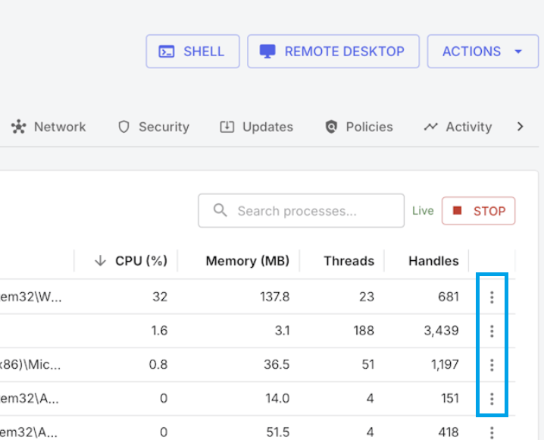Sort processes by Memory (MB) column
Image resolution: width=544 pixels, height=440 pixels.
(247, 261)
